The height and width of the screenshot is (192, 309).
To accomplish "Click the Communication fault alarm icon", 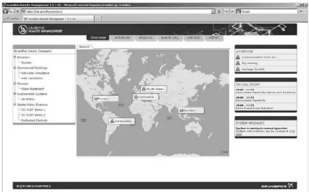I will point(238,57).
